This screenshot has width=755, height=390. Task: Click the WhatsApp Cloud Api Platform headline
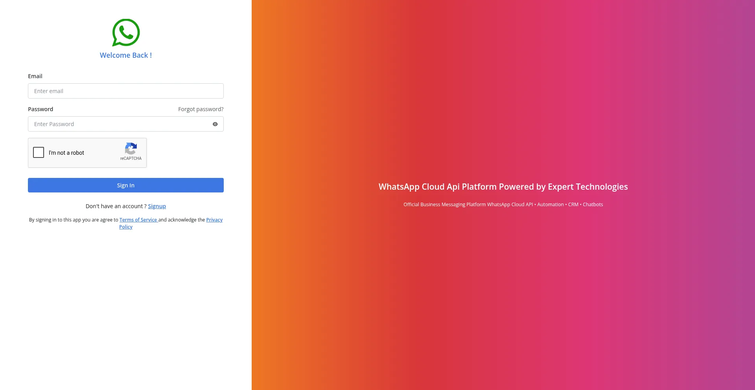[x=503, y=187]
